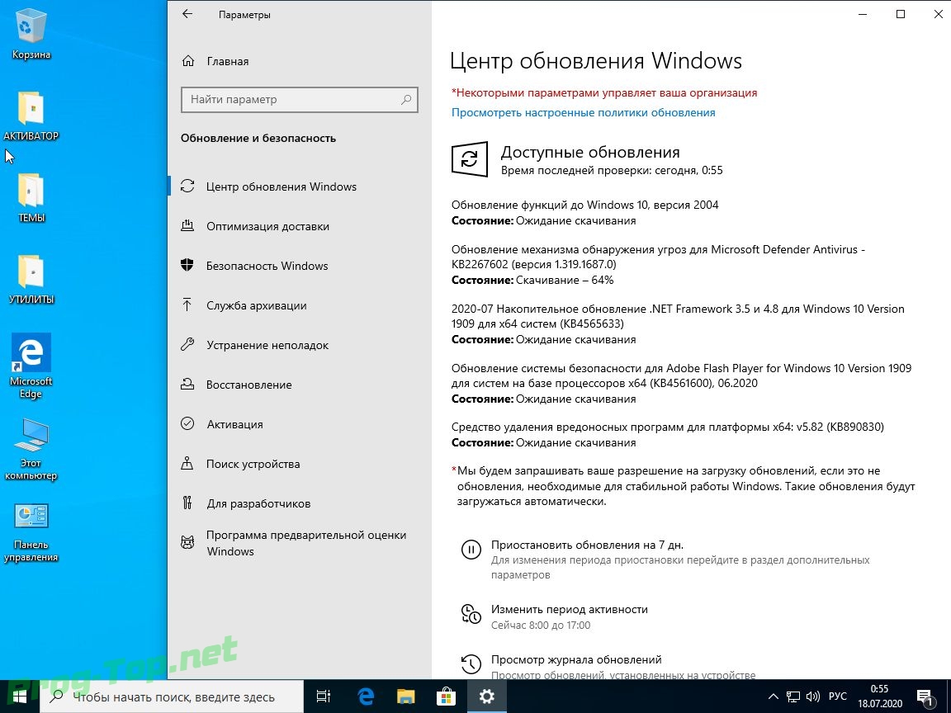Click the KB890830 malware removal tool entry
The height and width of the screenshot is (713, 951).
(667, 435)
